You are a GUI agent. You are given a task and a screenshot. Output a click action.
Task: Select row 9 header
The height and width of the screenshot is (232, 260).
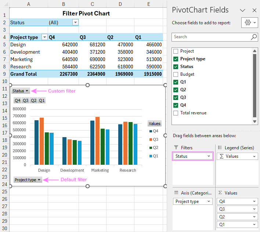tap(4, 74)
